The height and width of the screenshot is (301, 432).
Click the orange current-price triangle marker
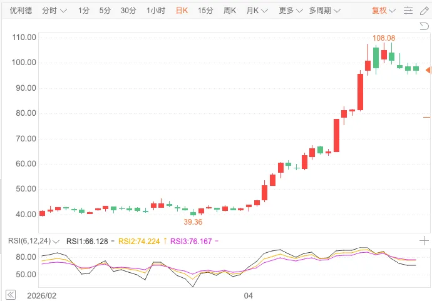428,70
